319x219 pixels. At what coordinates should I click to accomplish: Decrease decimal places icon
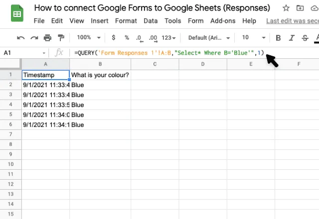pyautogui.click(x=140, y=38)
